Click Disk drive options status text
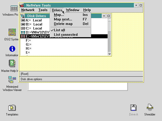 click(x=31, y=79)
